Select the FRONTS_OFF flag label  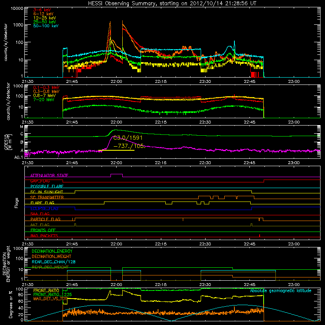tap(43, 230)
